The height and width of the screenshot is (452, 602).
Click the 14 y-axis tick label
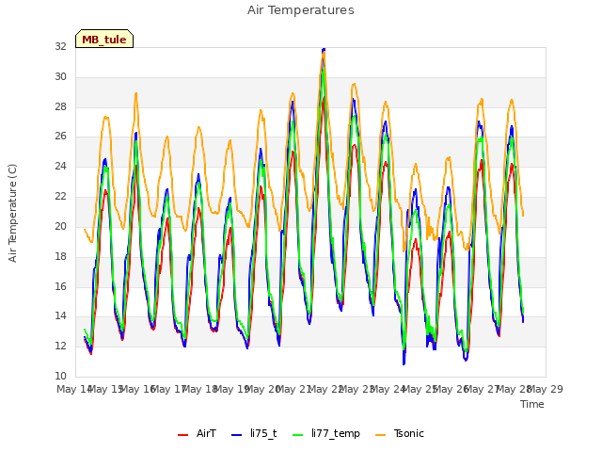tap(60, 316)
